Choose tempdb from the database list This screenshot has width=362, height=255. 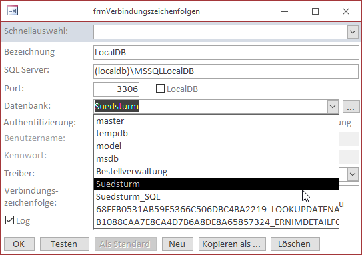coord(216,134)
